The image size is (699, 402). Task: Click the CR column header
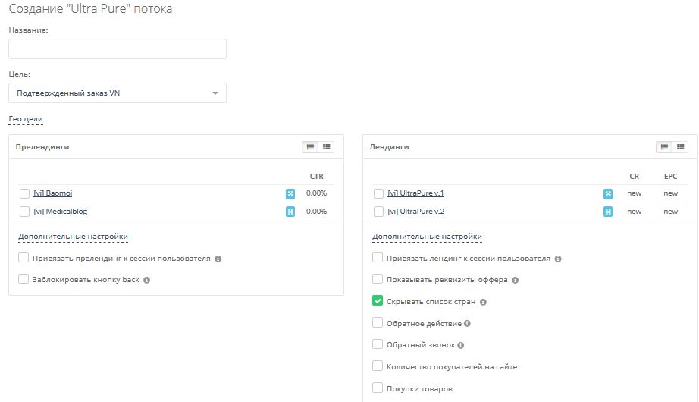click(x=634, y=177)
